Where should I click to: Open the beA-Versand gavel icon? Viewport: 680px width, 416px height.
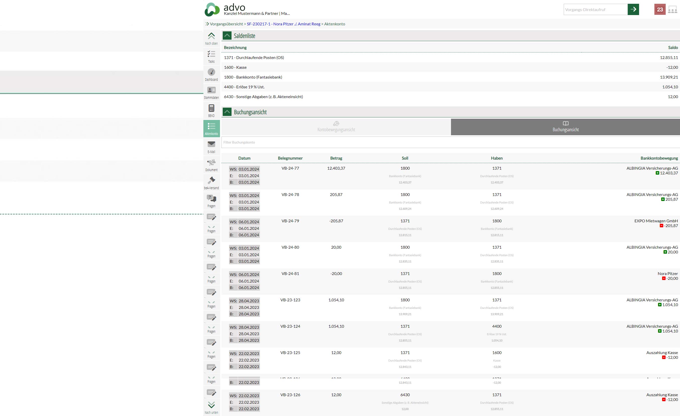[x=211, y=181]
